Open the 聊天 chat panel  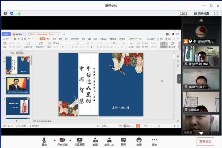pyautogui.click(x=123, y=140)
